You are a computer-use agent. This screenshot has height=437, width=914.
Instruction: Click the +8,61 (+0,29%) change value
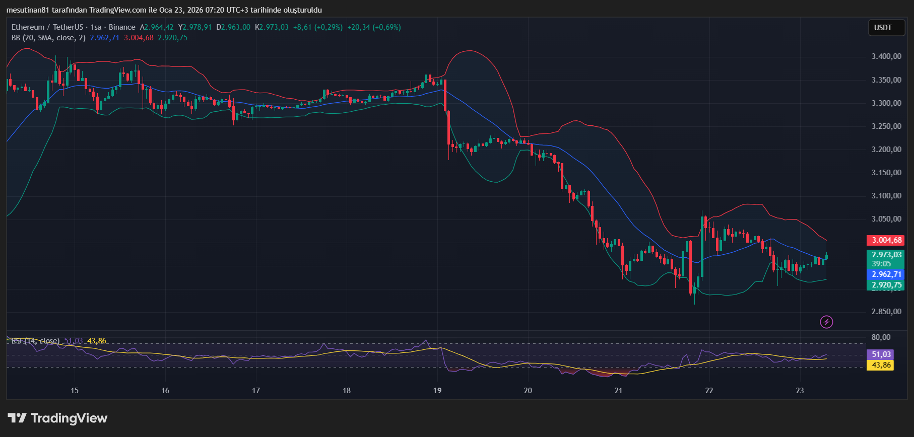point(318,27)
